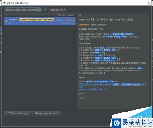This screenshot has width=153, height=128.
Task: Click the '1.9: Changed default icon size' note
Action: tap(109, 48)
